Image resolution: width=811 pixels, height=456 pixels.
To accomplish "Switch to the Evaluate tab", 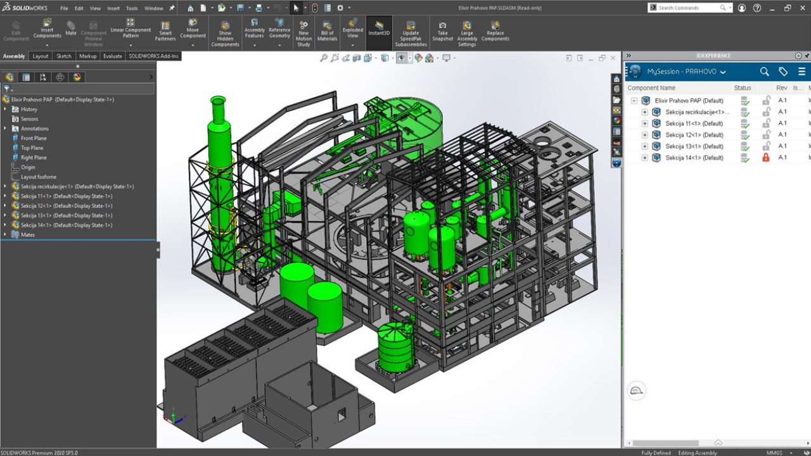I will pyautogui.click(x=112, y=56).
